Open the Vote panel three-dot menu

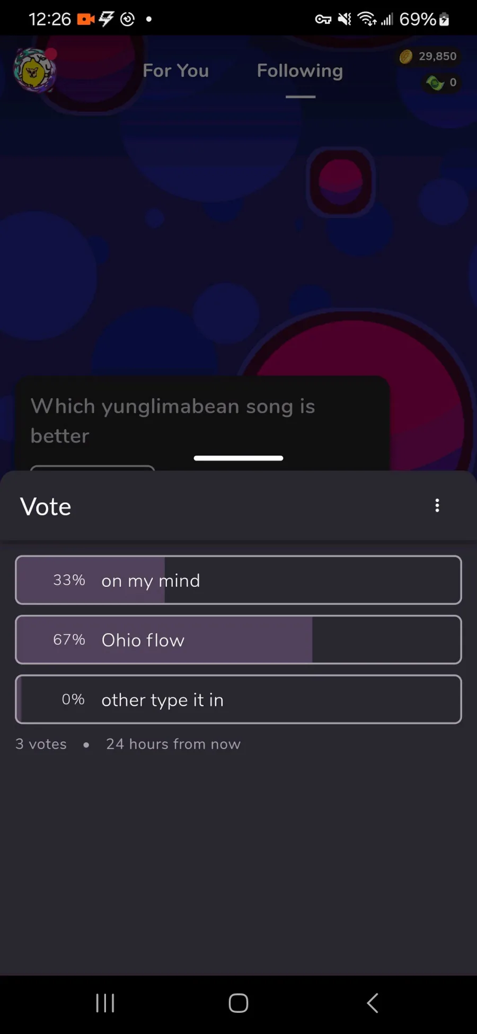tap(437, 505)
